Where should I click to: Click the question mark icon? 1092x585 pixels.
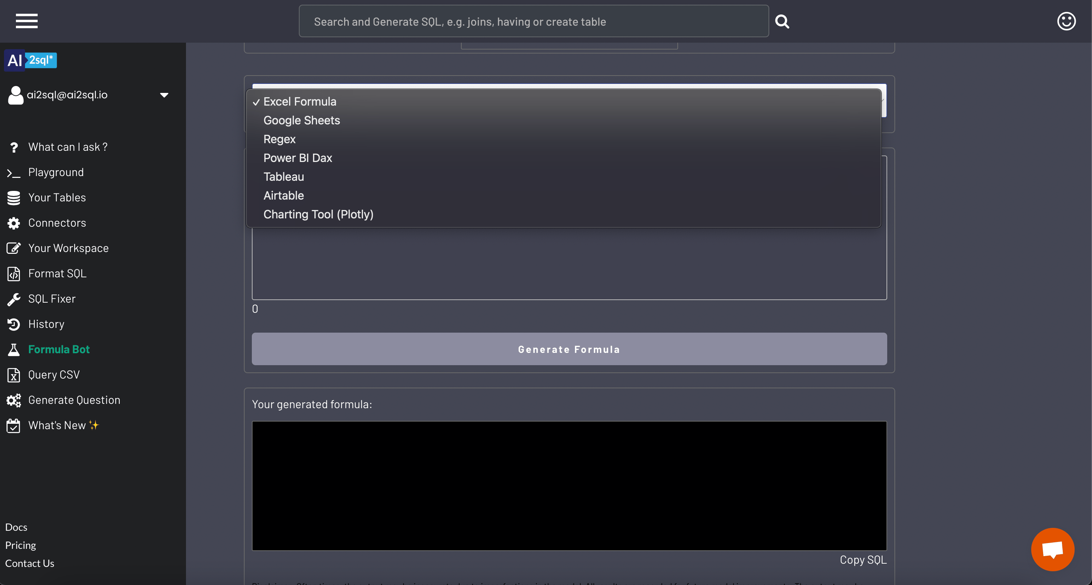[x=14, y=147]
